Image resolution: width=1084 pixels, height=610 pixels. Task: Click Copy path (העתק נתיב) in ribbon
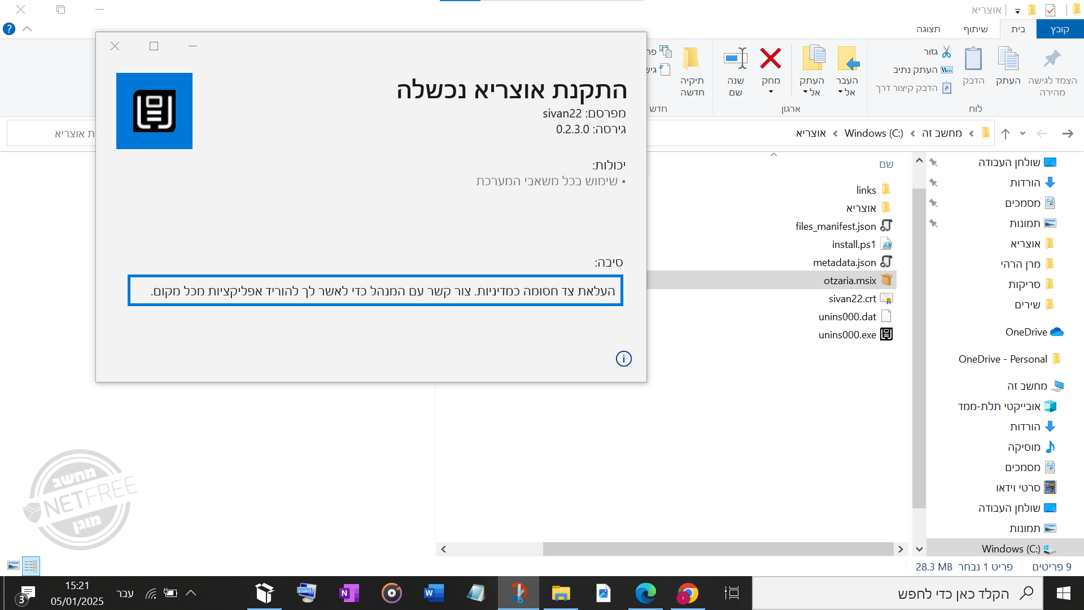pos(923,69)
